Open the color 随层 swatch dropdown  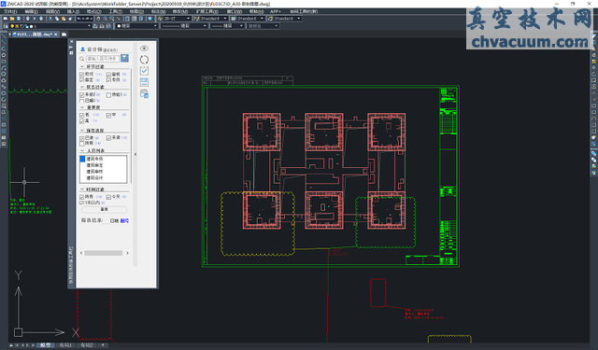click(136, 26)
